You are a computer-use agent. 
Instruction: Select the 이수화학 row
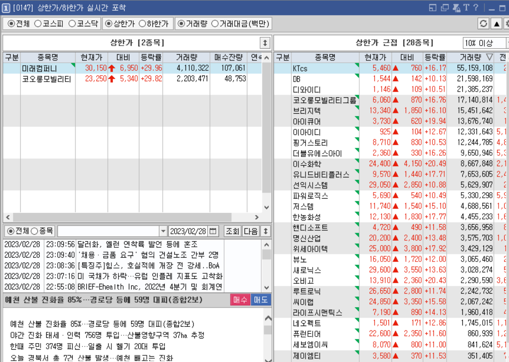391,164
